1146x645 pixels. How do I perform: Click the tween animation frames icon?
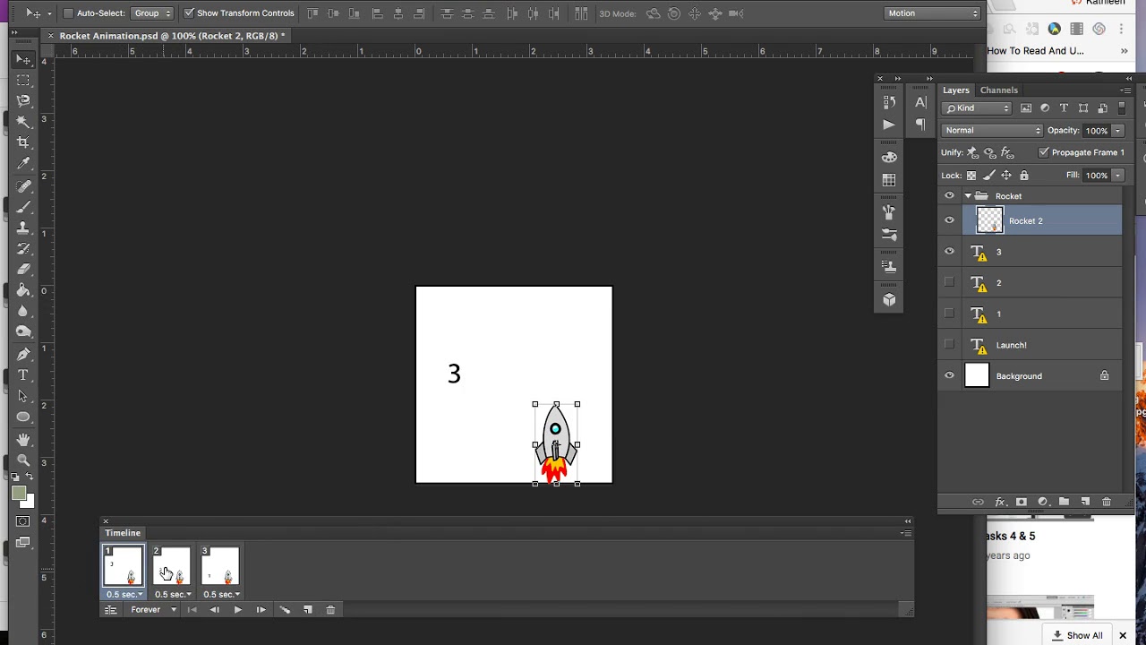pos(285,610)
